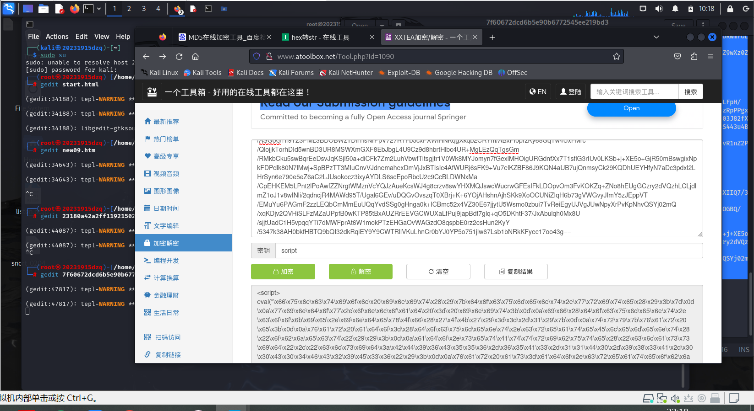
Task: Go back one page in Firefox
Action: (146, 56)
